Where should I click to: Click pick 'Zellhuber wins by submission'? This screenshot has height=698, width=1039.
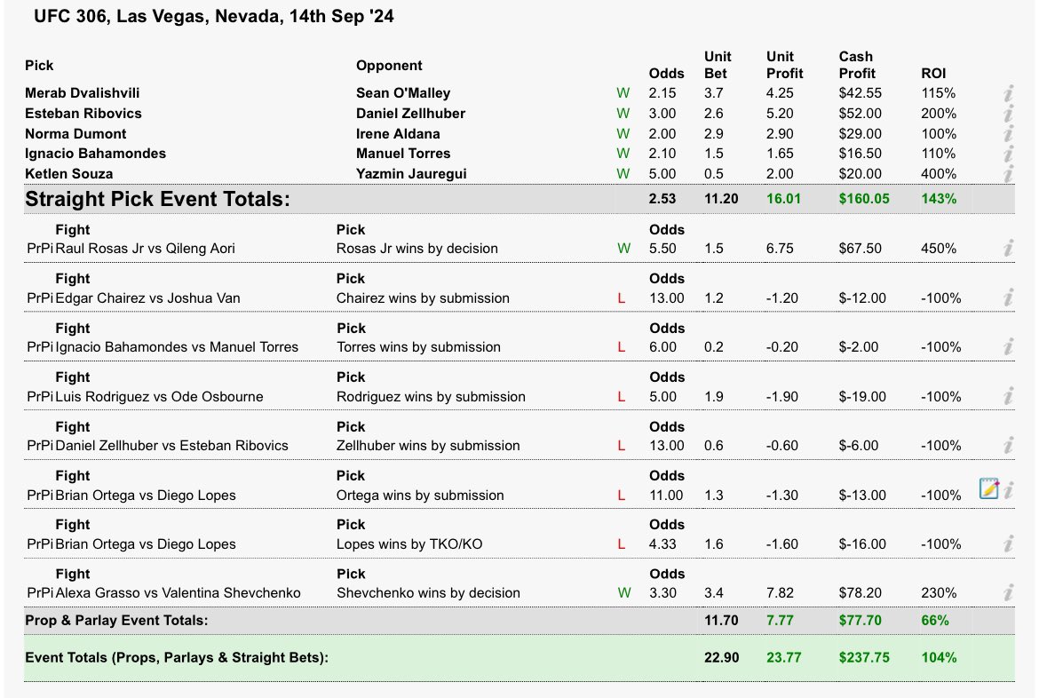428,446
